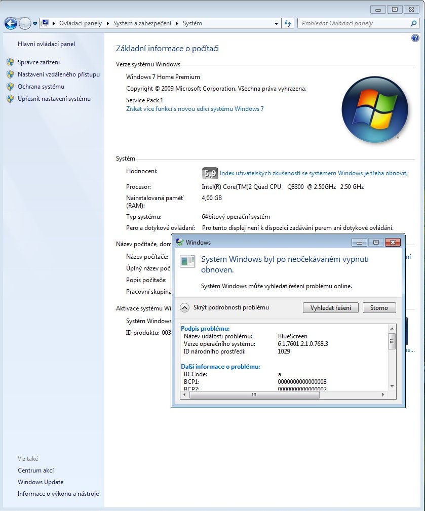This screenshot has height=511, width=425.
Task: Click Storno button in dialog
Action: click(379, 307)
